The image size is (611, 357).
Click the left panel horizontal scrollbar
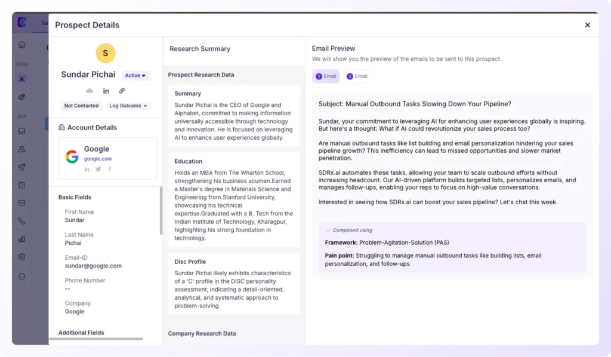pyautogui.click(x=96, y=339)
